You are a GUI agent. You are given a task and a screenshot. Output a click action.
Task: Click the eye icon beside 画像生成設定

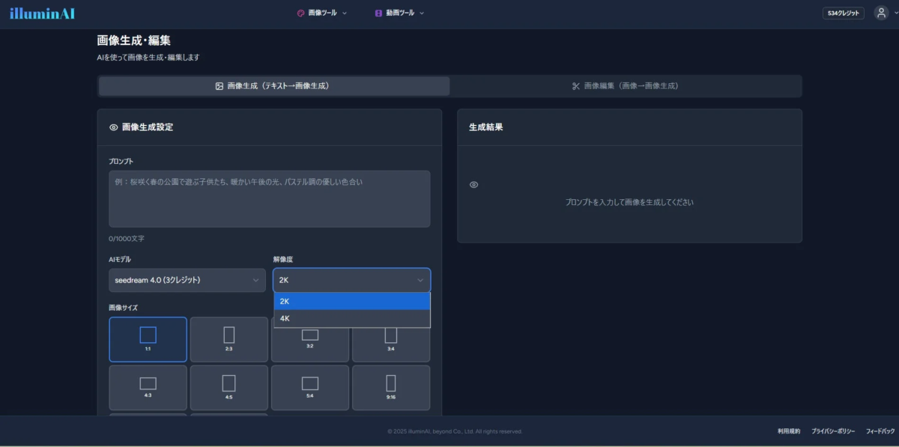pos(111,127)
